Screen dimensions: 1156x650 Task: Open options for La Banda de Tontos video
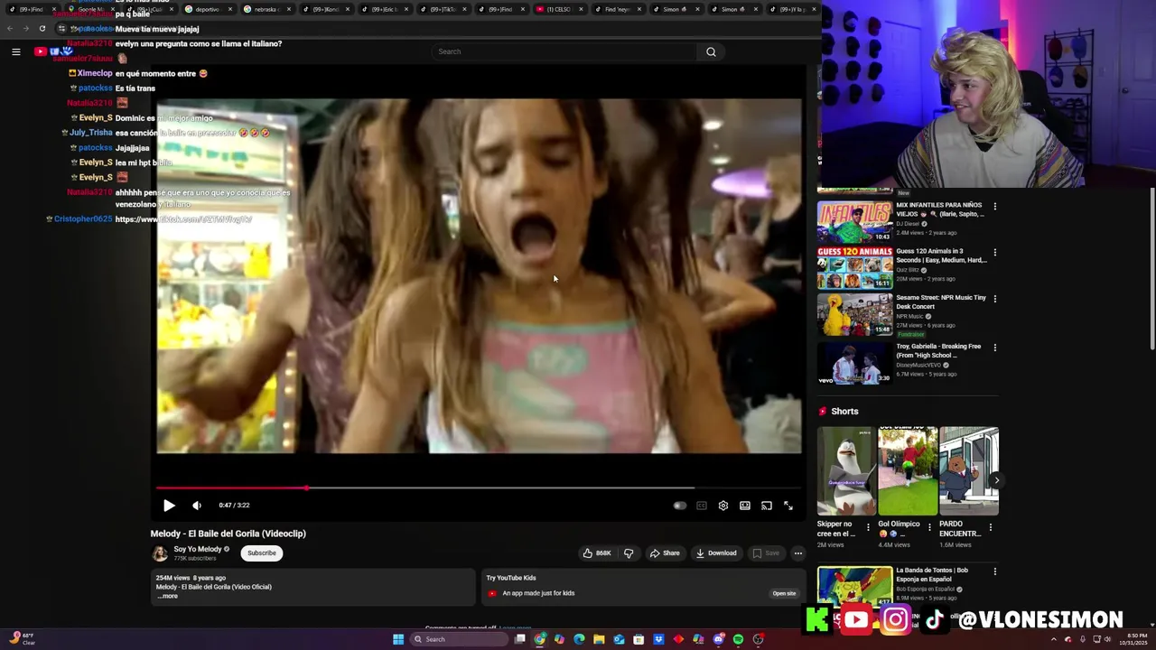[995, 571]
